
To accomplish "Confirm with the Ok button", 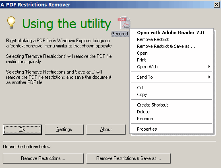I will [22, 129].
